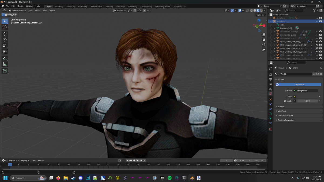324x182 pixels.
Task: Pick the Measure tool
Action: [x=5, y=64]
